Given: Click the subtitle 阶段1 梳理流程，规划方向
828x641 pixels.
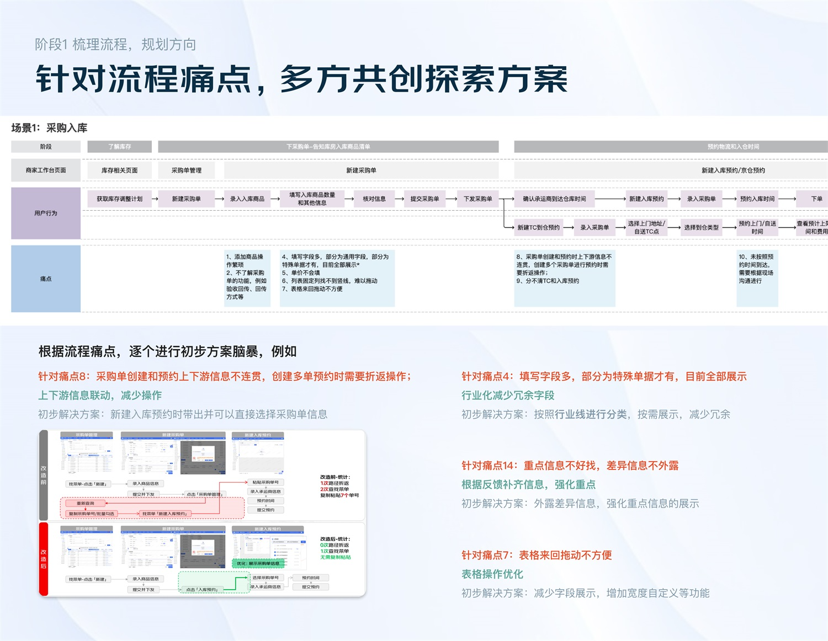Looking at the screenshot, I should tap(115, 45).
